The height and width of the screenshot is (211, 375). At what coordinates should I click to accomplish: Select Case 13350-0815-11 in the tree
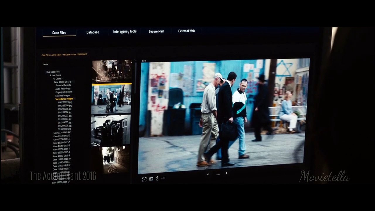(x=62, y=162)
